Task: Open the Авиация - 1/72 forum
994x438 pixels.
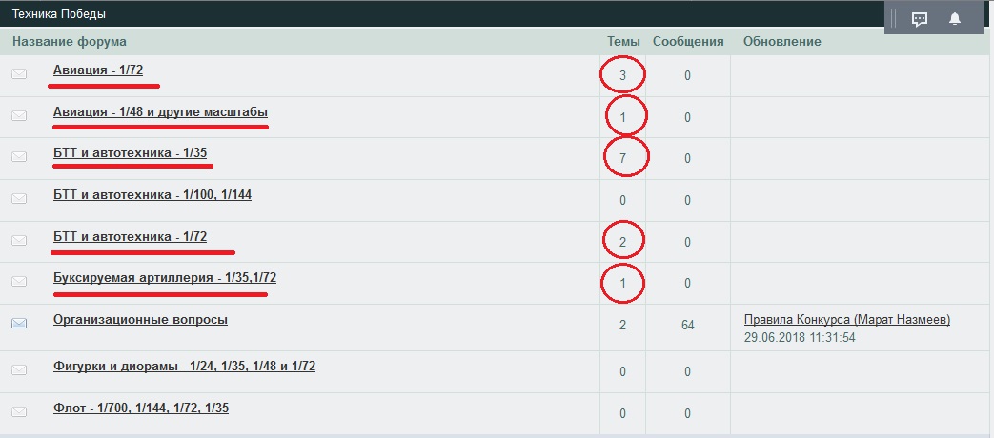Action: pos(98,70)
